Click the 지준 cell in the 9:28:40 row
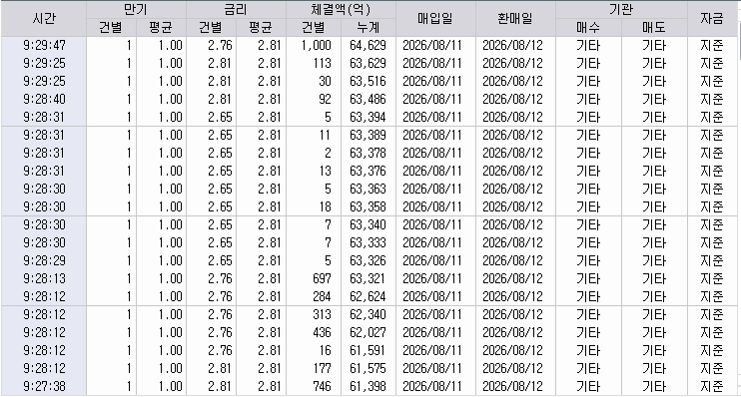The height and width of the screenshot is (397, 741). tap(712, 99)
